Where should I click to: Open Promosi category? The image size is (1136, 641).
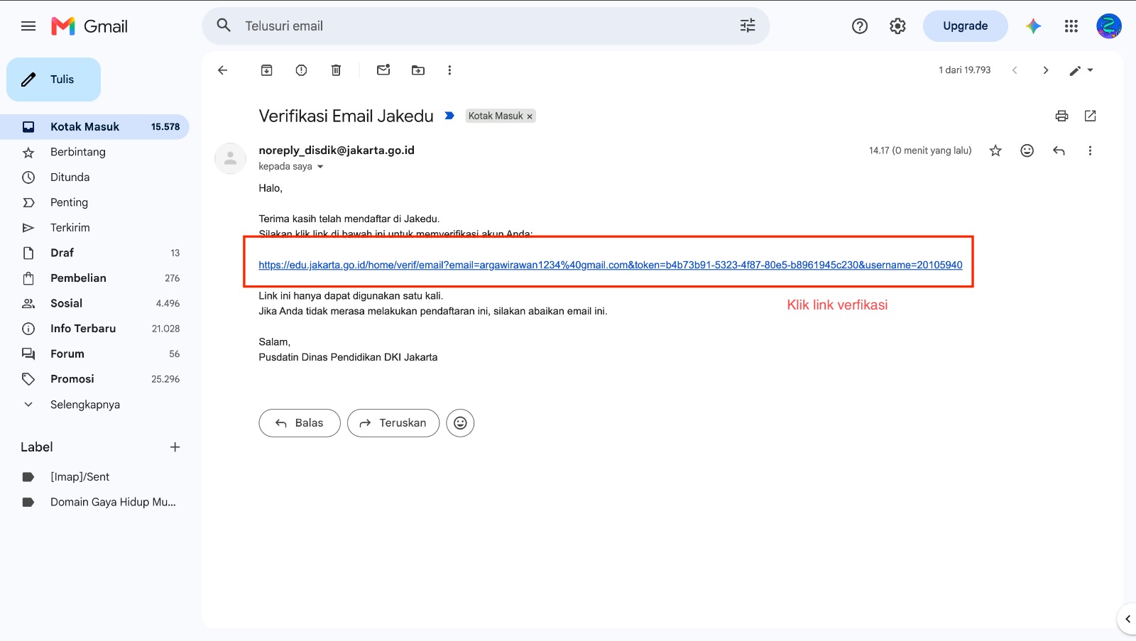pos(94,379)
